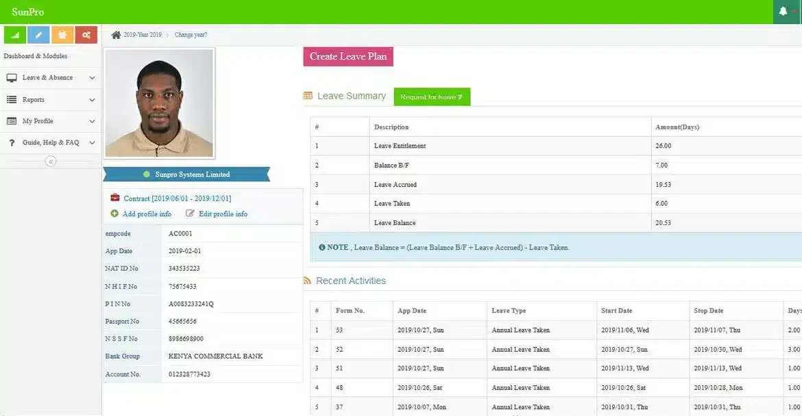Image resolution: width=802 pixels, height=416 pixels.
Task: Click Dashboard & Modules heading
Action: point(35,56)
